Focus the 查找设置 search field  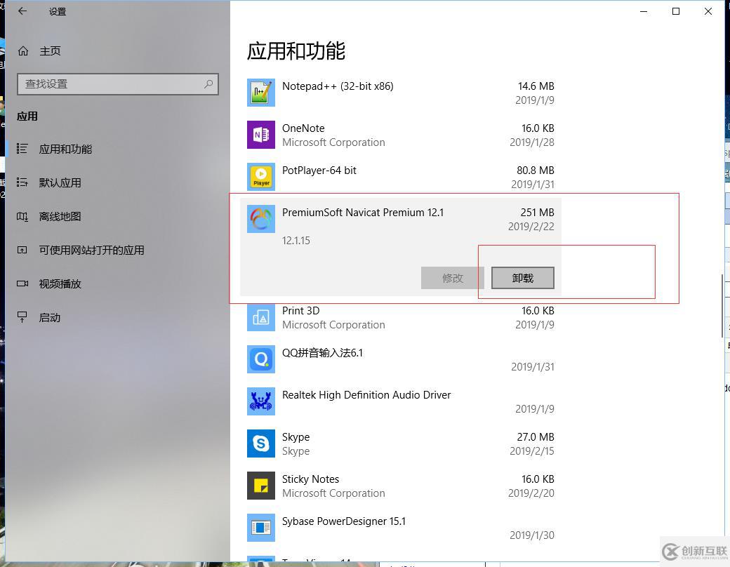(x=118, y=84)
